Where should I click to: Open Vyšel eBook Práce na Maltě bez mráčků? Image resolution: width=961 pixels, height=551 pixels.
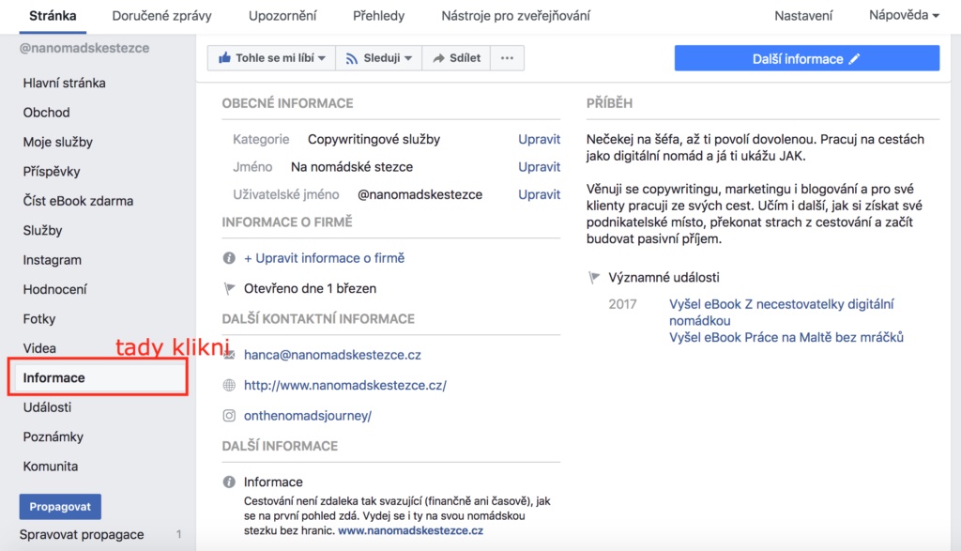point(786,337)
